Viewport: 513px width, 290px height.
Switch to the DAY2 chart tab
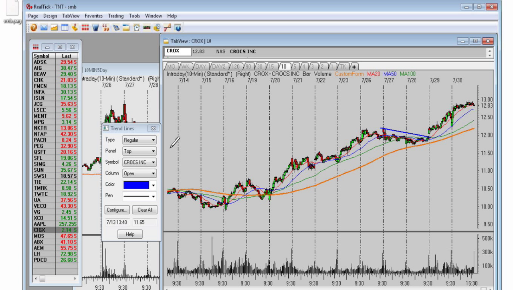(218, 67)
